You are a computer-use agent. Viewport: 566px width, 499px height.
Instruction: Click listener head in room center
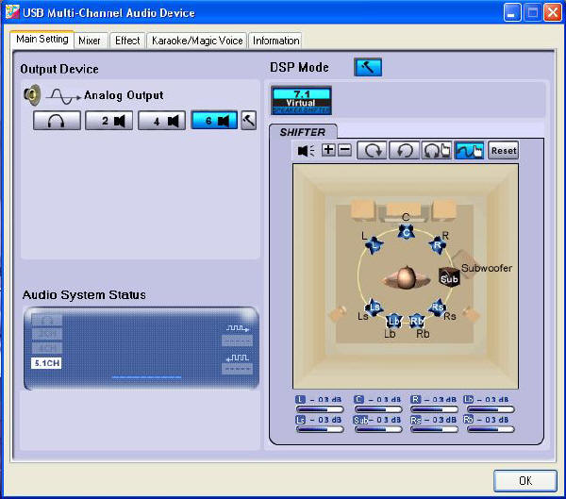(407, 277)
